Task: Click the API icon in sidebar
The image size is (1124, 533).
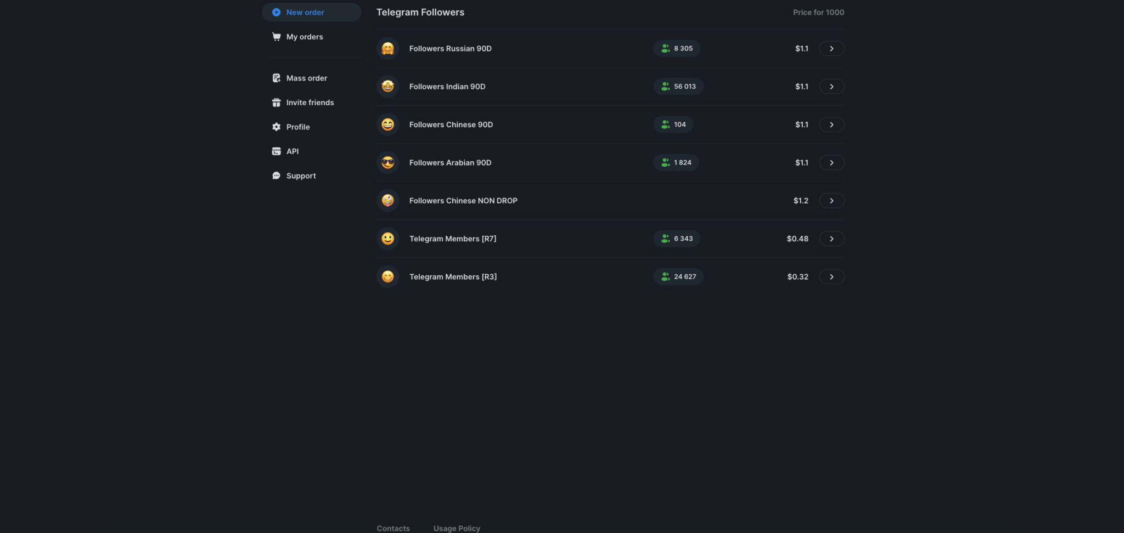Action: pyautogui.click(x=276, y=151)
